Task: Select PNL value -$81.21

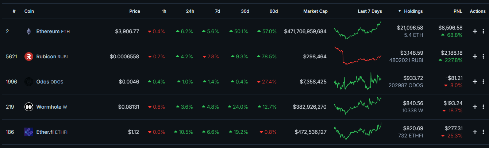Action: (454, 78)
